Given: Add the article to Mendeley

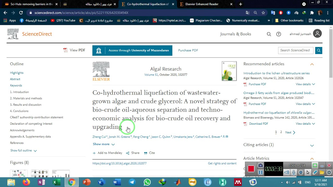Looking at the screenshot, I should 107,153.
